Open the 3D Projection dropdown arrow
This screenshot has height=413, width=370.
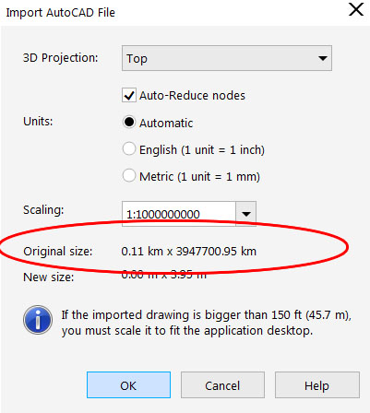pos(322,58)
